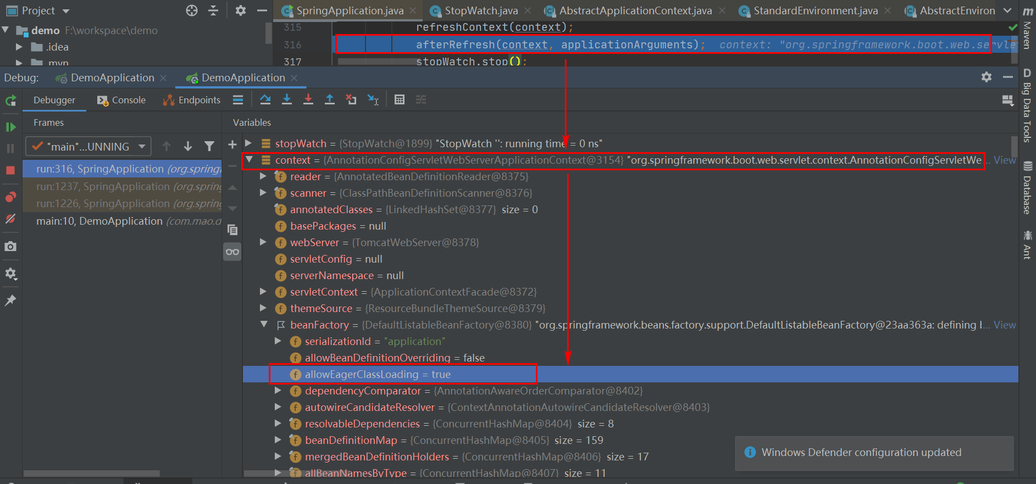Switch to the Debugger tab
This screenshot has width=1036, height=484.
(x=54, y=100)
